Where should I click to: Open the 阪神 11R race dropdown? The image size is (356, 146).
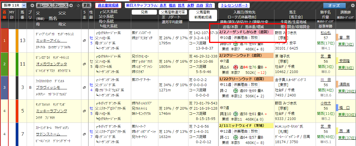click(x=14, y=5)
